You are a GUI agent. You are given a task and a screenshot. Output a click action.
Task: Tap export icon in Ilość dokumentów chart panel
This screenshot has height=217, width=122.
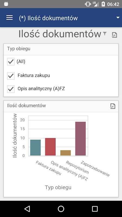coord(113,106)
